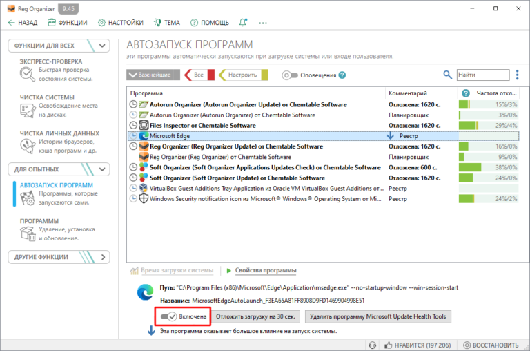This screenshot has width=530, height=351.
Task: Click the Files Inspector program icon
Action: (144, 126)
